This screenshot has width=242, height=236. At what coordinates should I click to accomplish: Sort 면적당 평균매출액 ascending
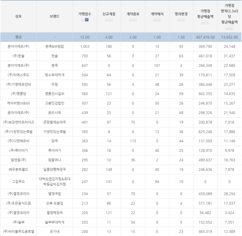[228, 28]
